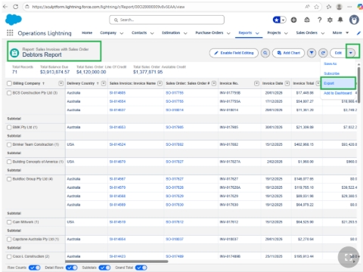363x272 pixels.
Task: Toggle the Row Counts switch
Action: [35, 267]
